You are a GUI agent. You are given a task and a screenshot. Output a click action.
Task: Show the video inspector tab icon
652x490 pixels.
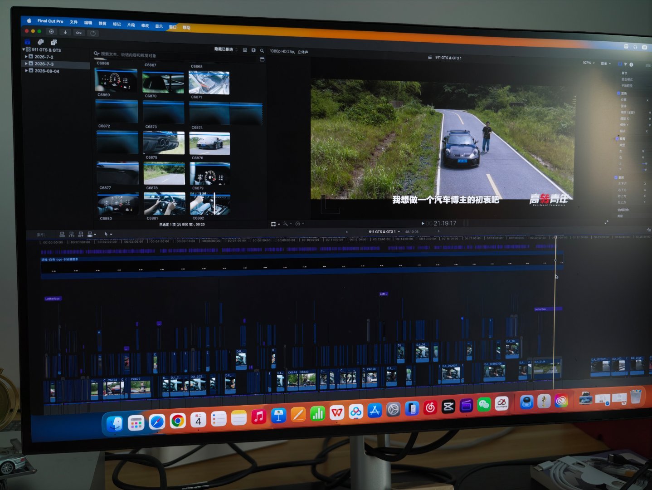(x=620, y=64)
